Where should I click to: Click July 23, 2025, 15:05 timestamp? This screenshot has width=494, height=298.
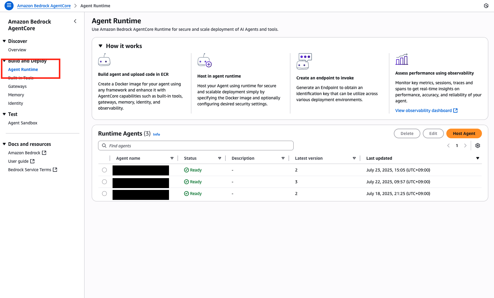(x=398, y=170)
